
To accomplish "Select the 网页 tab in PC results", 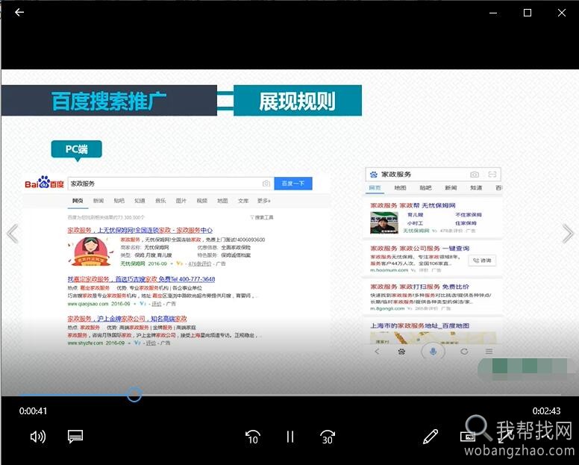I will click(x=78, y=201).
